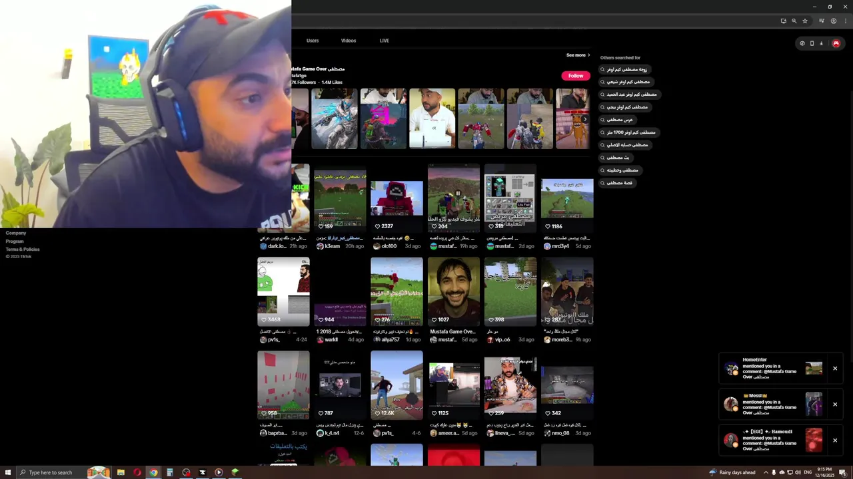
Task: Click the TikTok creator tools circle icon
Action: [802, 43]
